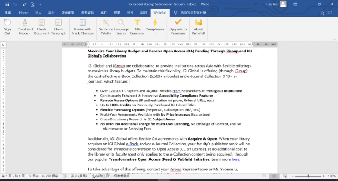
Task: Switch to the 插入 ribbon tab
Action: pyautogui.click(x=38, y=13)
